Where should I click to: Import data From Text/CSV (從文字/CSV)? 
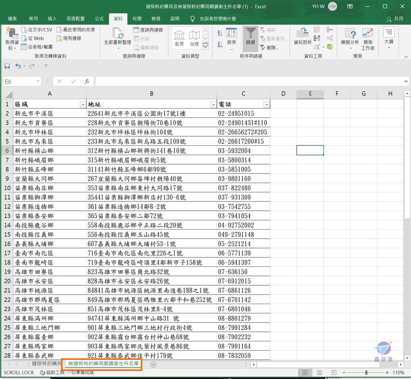[x=37, y=30]
